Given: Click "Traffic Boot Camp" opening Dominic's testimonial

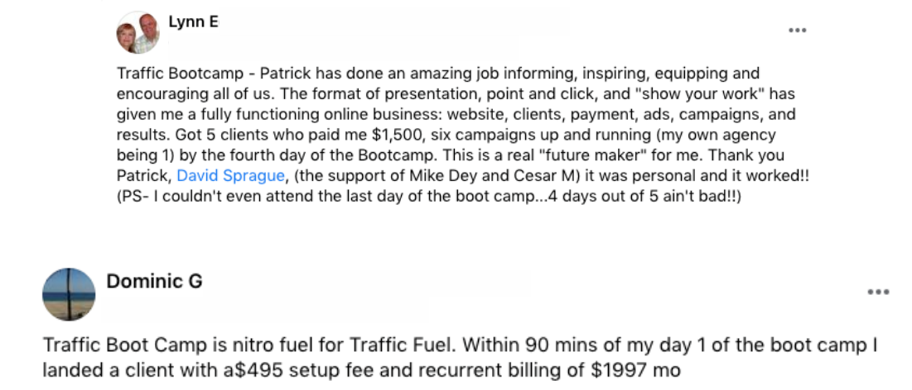Looking at the screenshot, I should click(125, 345).
